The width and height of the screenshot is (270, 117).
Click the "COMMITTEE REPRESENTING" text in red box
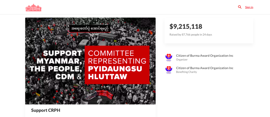pyautogui.click(x=117, y=57)
